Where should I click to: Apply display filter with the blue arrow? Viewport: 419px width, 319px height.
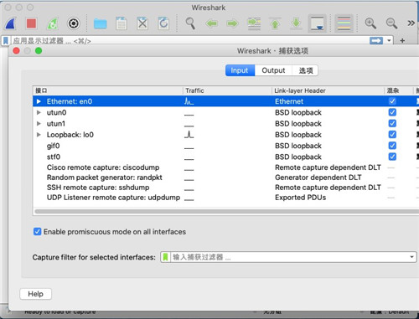click(x=376, y=41)
